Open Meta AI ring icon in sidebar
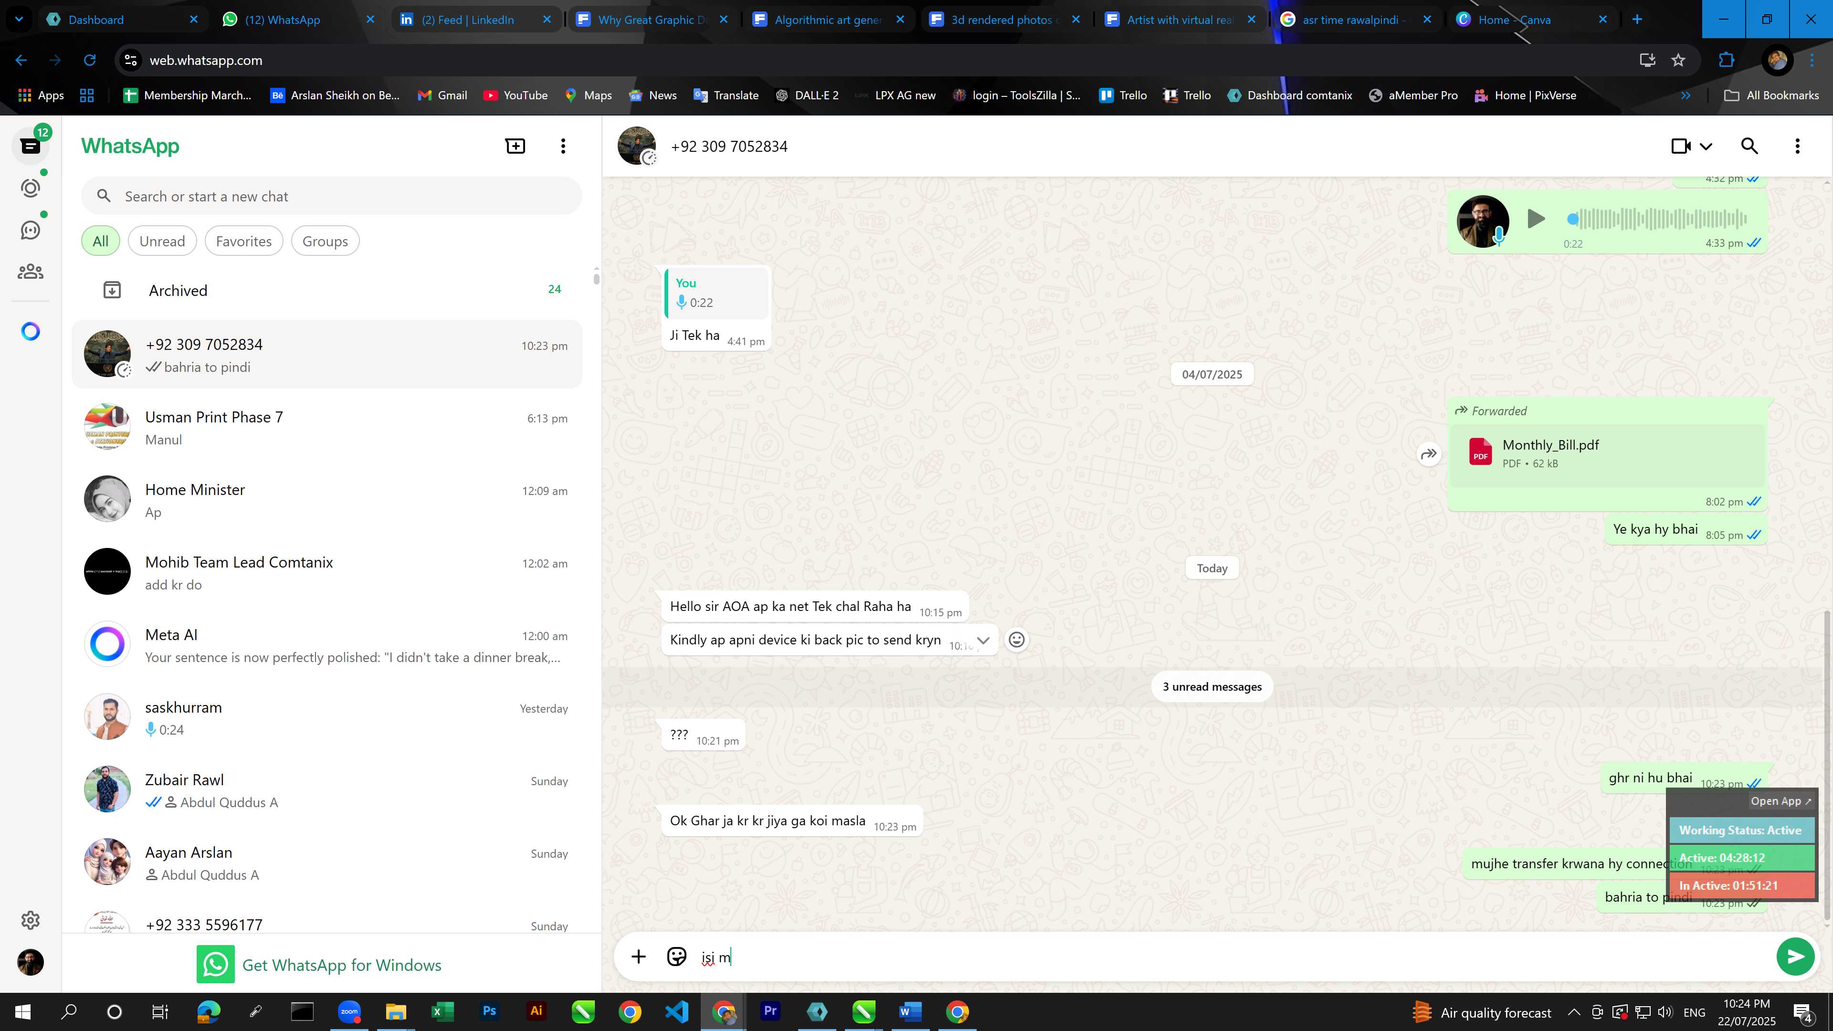The image size is (1833, 1031). pos(30,332)
